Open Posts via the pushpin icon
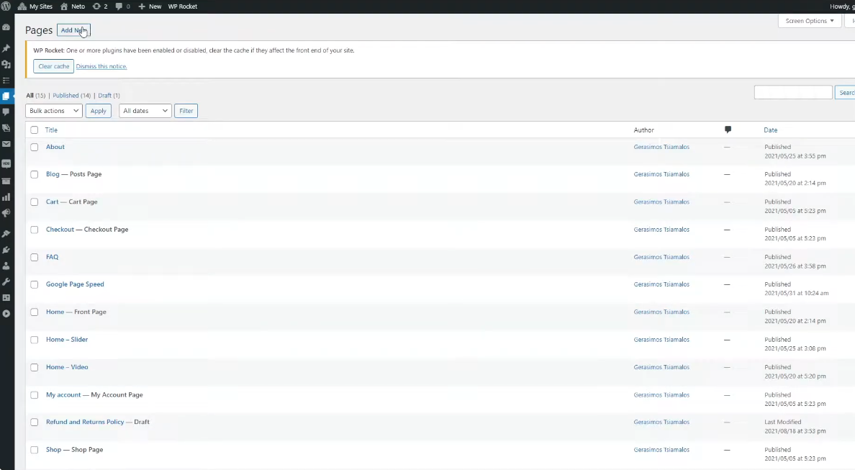The image size is (855, 470). (6, 48)
